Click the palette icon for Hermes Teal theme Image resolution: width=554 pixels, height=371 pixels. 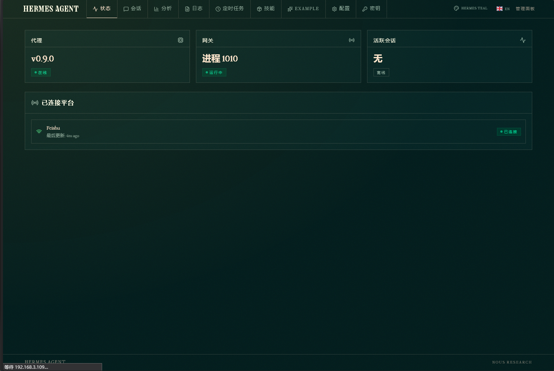coord(456,8)
